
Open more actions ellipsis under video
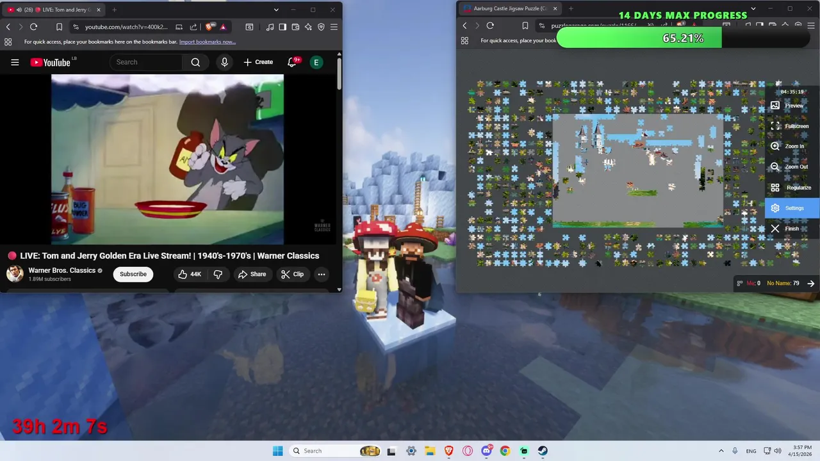click(x=322, y=274)
